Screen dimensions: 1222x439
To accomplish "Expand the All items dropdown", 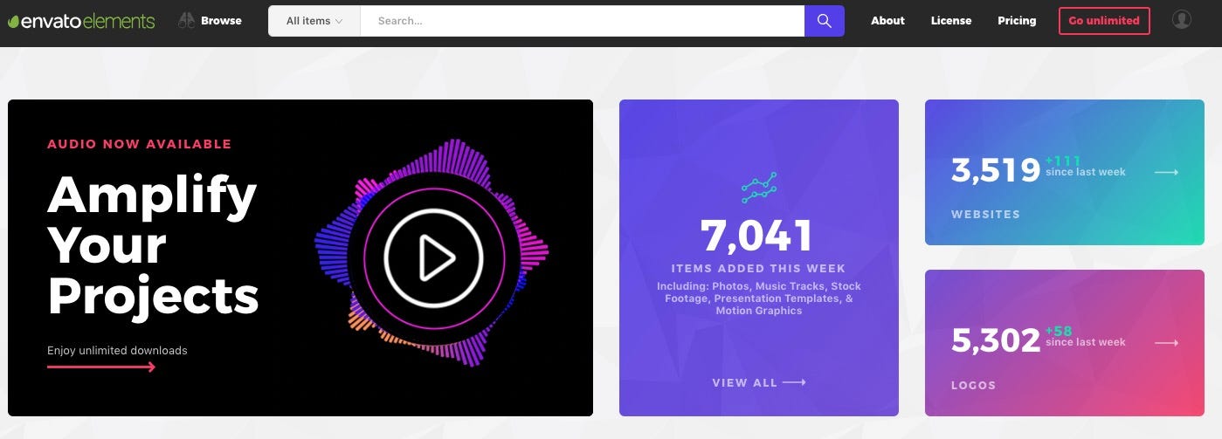I will pos(314,21).
